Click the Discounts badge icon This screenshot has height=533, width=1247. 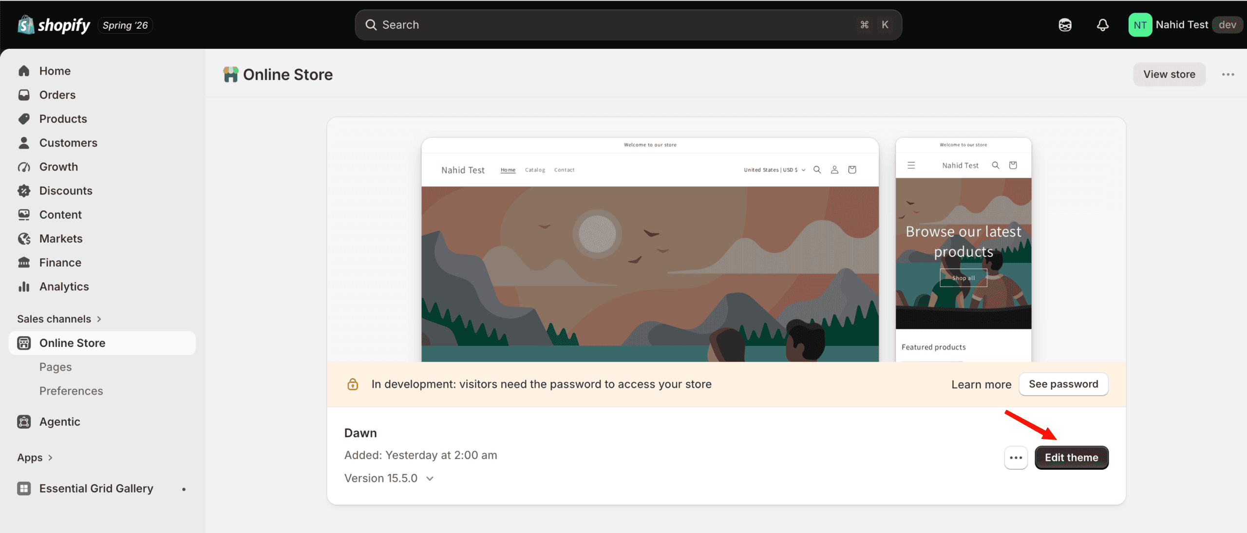24,190
